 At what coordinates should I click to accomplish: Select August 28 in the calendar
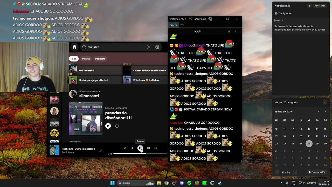tap(309, 144)
